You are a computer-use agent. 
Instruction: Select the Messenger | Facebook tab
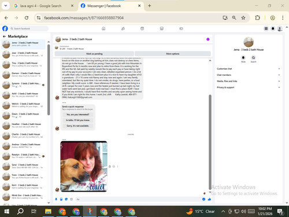(111, 6)
